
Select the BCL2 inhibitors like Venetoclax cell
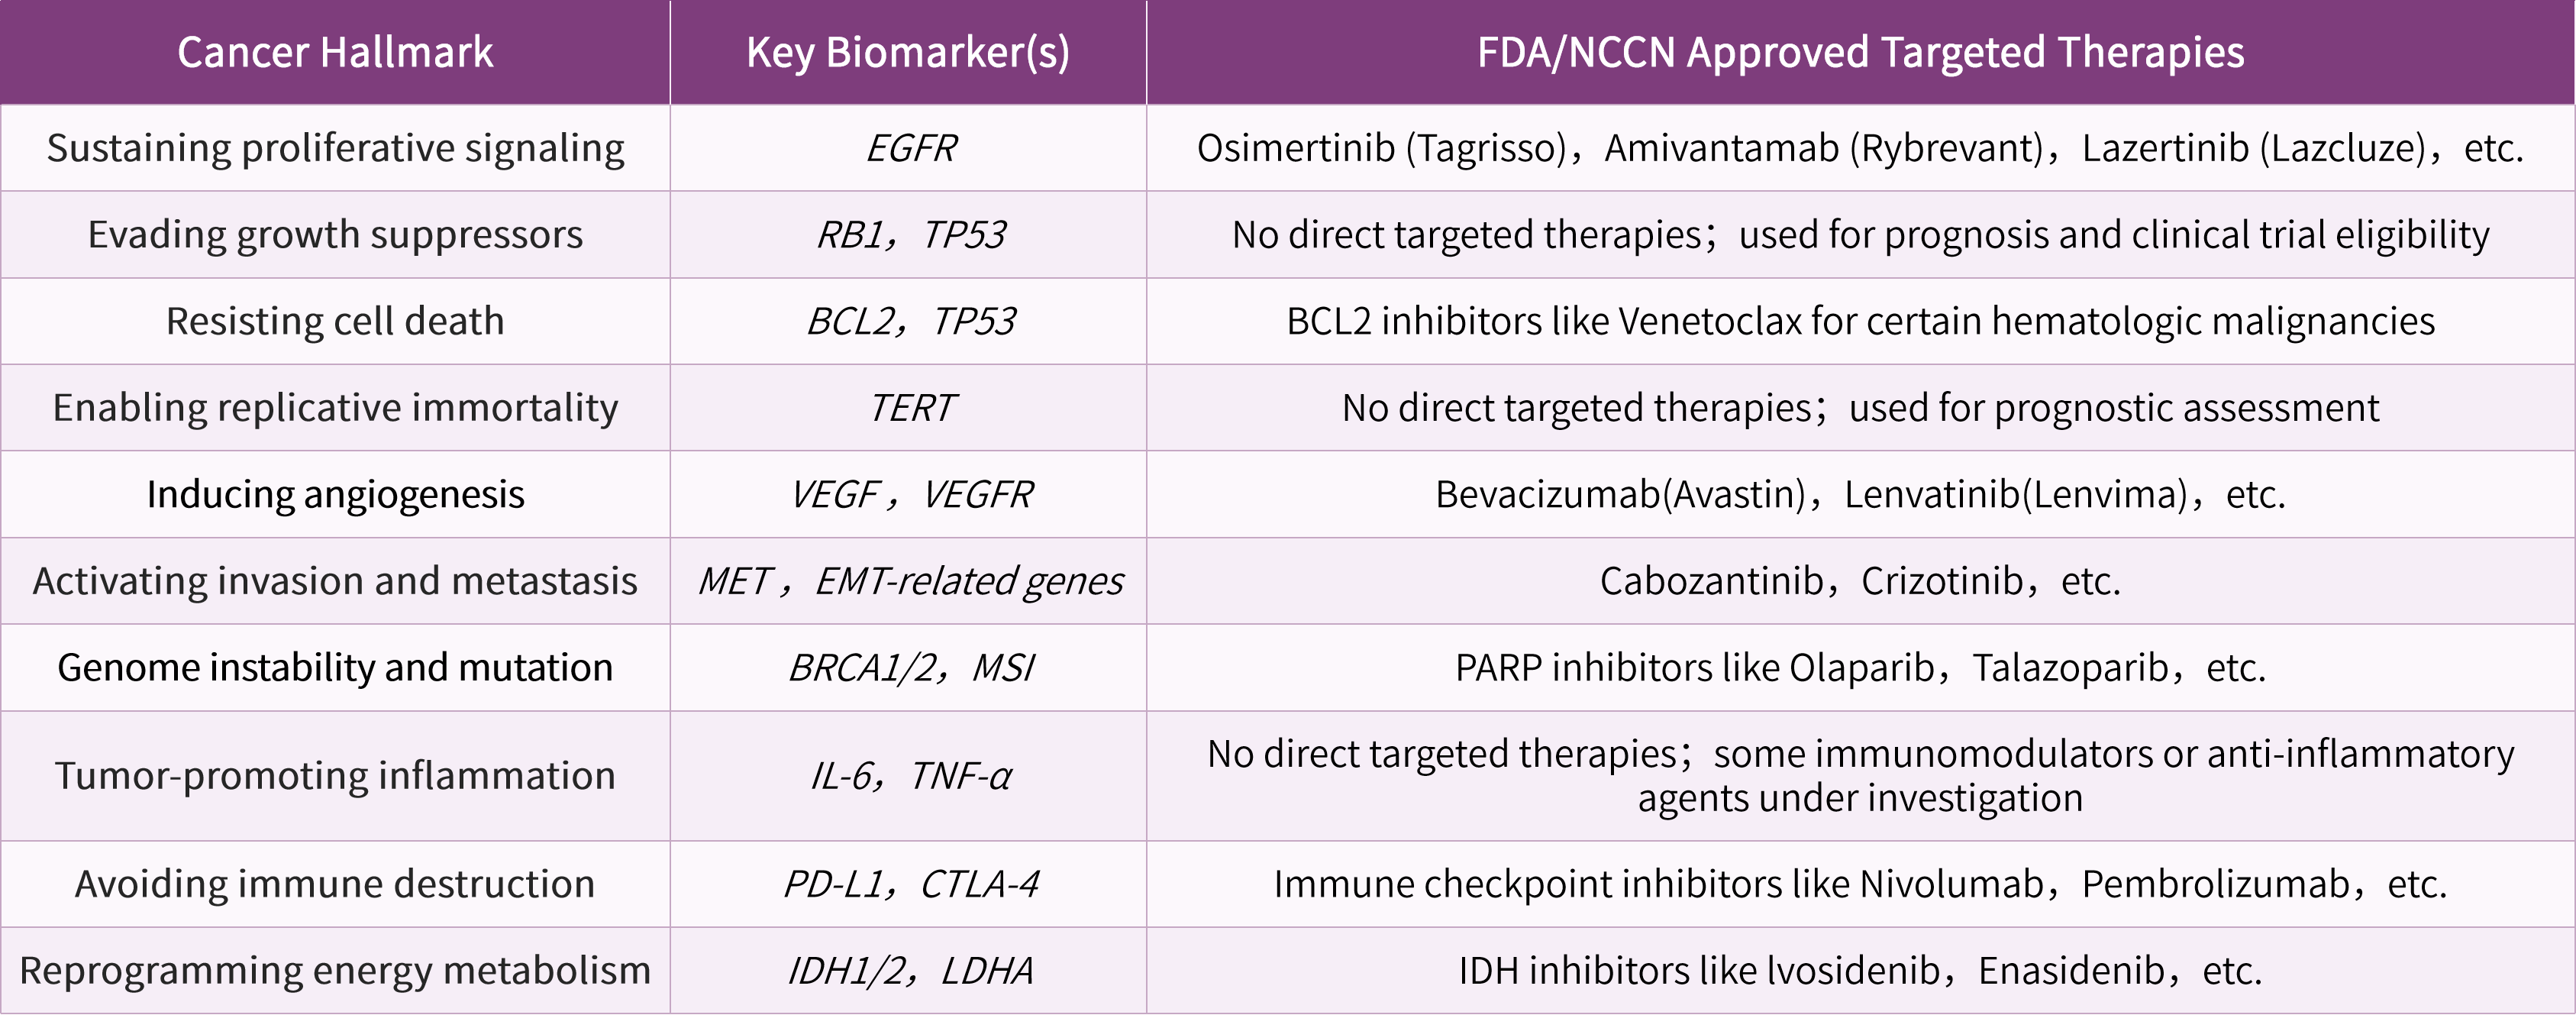(x=1860, y=321)
